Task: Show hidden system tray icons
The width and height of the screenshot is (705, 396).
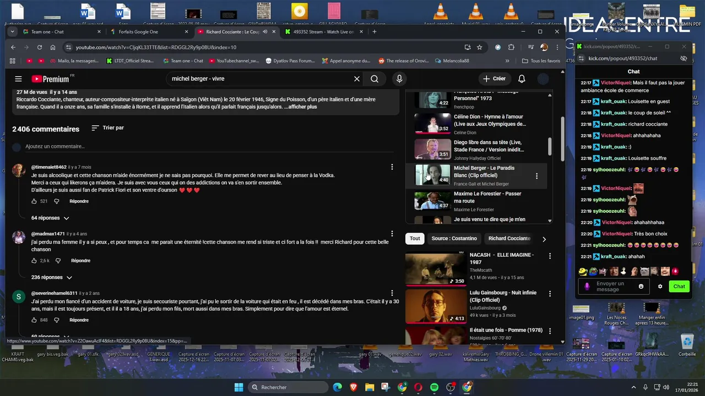Action: pos(633,387)
